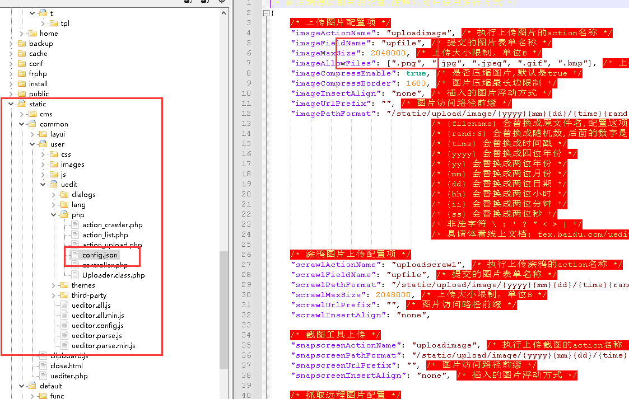Select the lang folder label
The width and height of the screenshot is (629, 399).
78,205
